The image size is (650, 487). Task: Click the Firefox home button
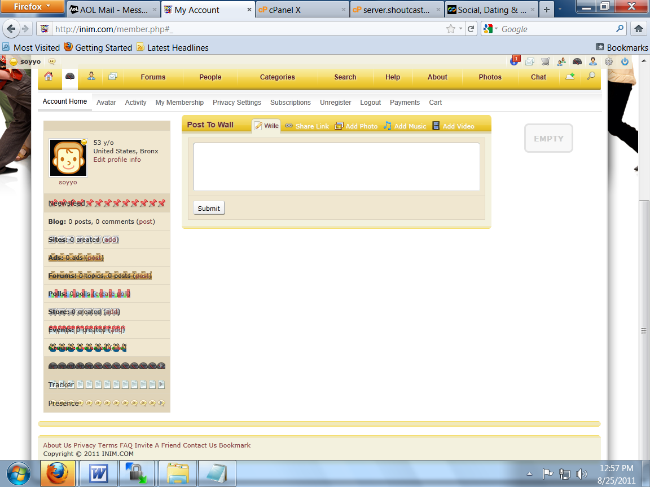638,29
